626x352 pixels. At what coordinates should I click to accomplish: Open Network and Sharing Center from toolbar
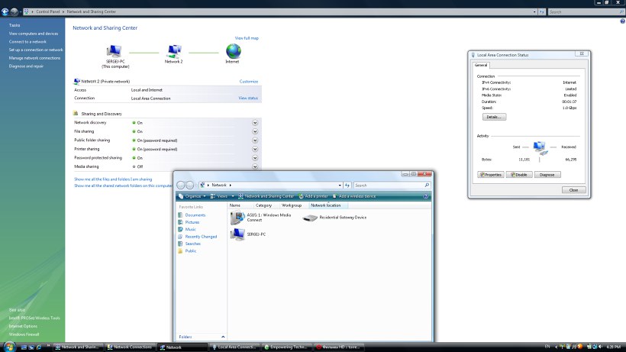(267, 196)
